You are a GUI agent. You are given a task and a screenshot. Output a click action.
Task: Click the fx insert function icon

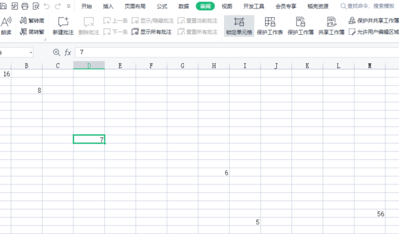(68, 52)
